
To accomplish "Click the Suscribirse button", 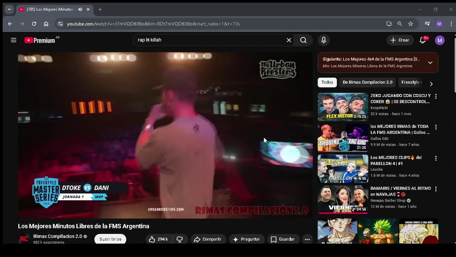I will tap(110, 239).
